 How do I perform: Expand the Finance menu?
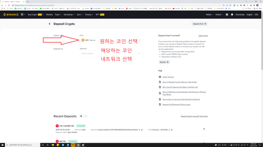pyautogui.click(x=89, y=15)
